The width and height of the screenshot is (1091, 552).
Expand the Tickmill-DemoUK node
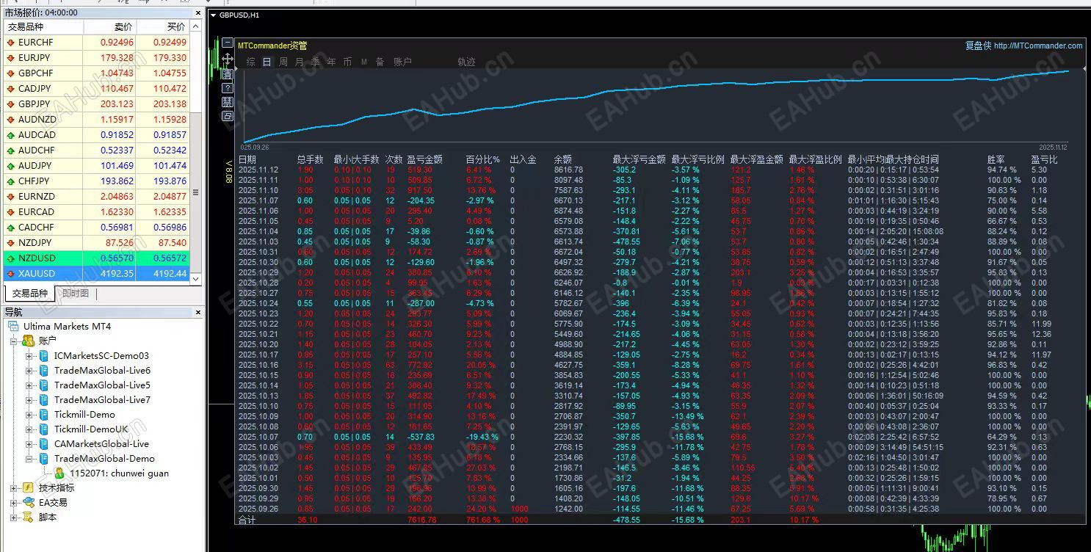[29, 429]
